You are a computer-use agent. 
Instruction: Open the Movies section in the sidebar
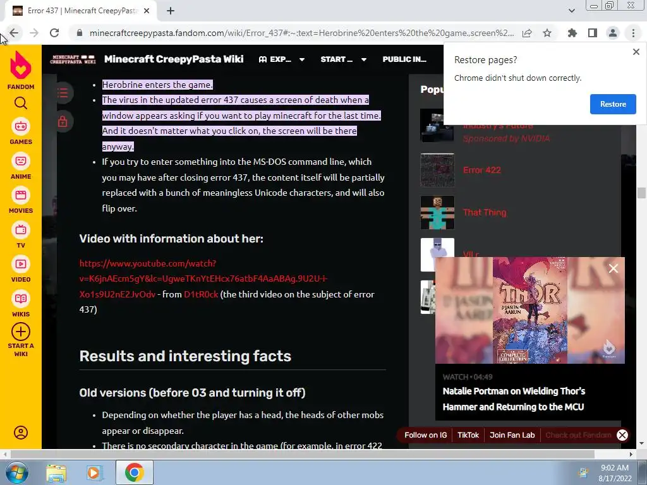click(21, 200)
